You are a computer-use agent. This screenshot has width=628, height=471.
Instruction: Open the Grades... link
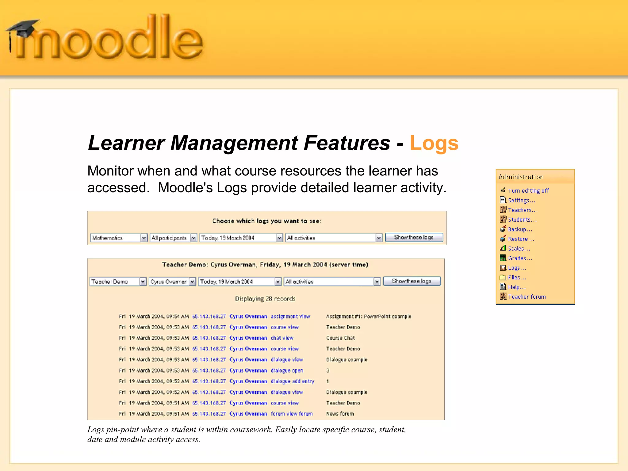(520, 258)
